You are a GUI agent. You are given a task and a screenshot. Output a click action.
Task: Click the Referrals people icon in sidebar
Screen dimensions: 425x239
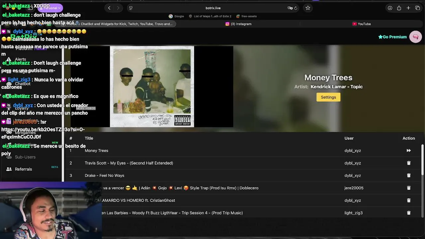(9, 169)
